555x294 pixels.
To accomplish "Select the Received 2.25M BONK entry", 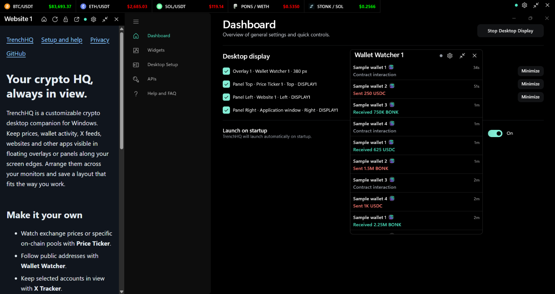I will tap(416, 221).
